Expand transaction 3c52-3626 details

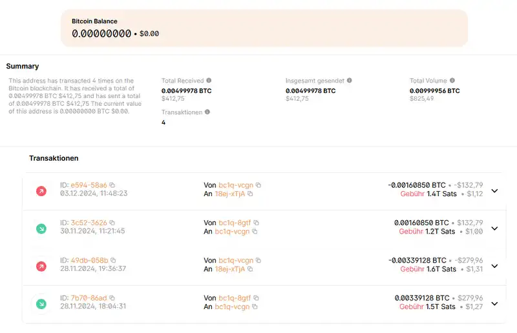coord(494,228)
